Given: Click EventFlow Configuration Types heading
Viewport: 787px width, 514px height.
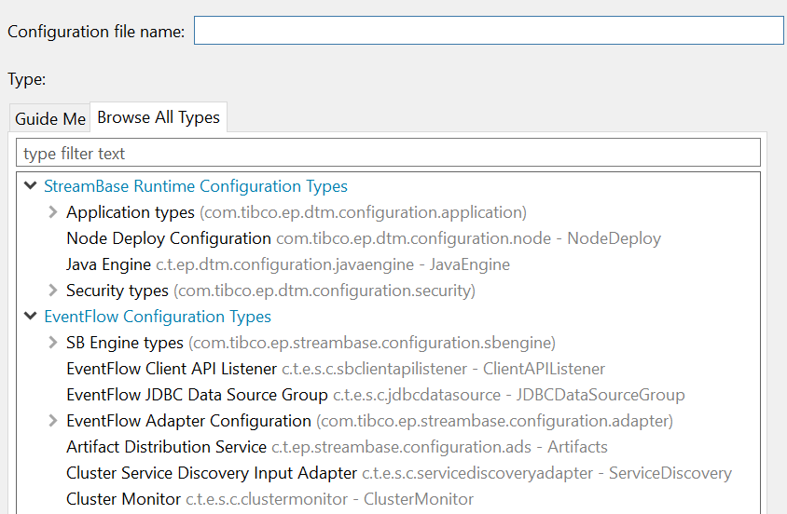Looking at the screenshot, I should [158, 317].
